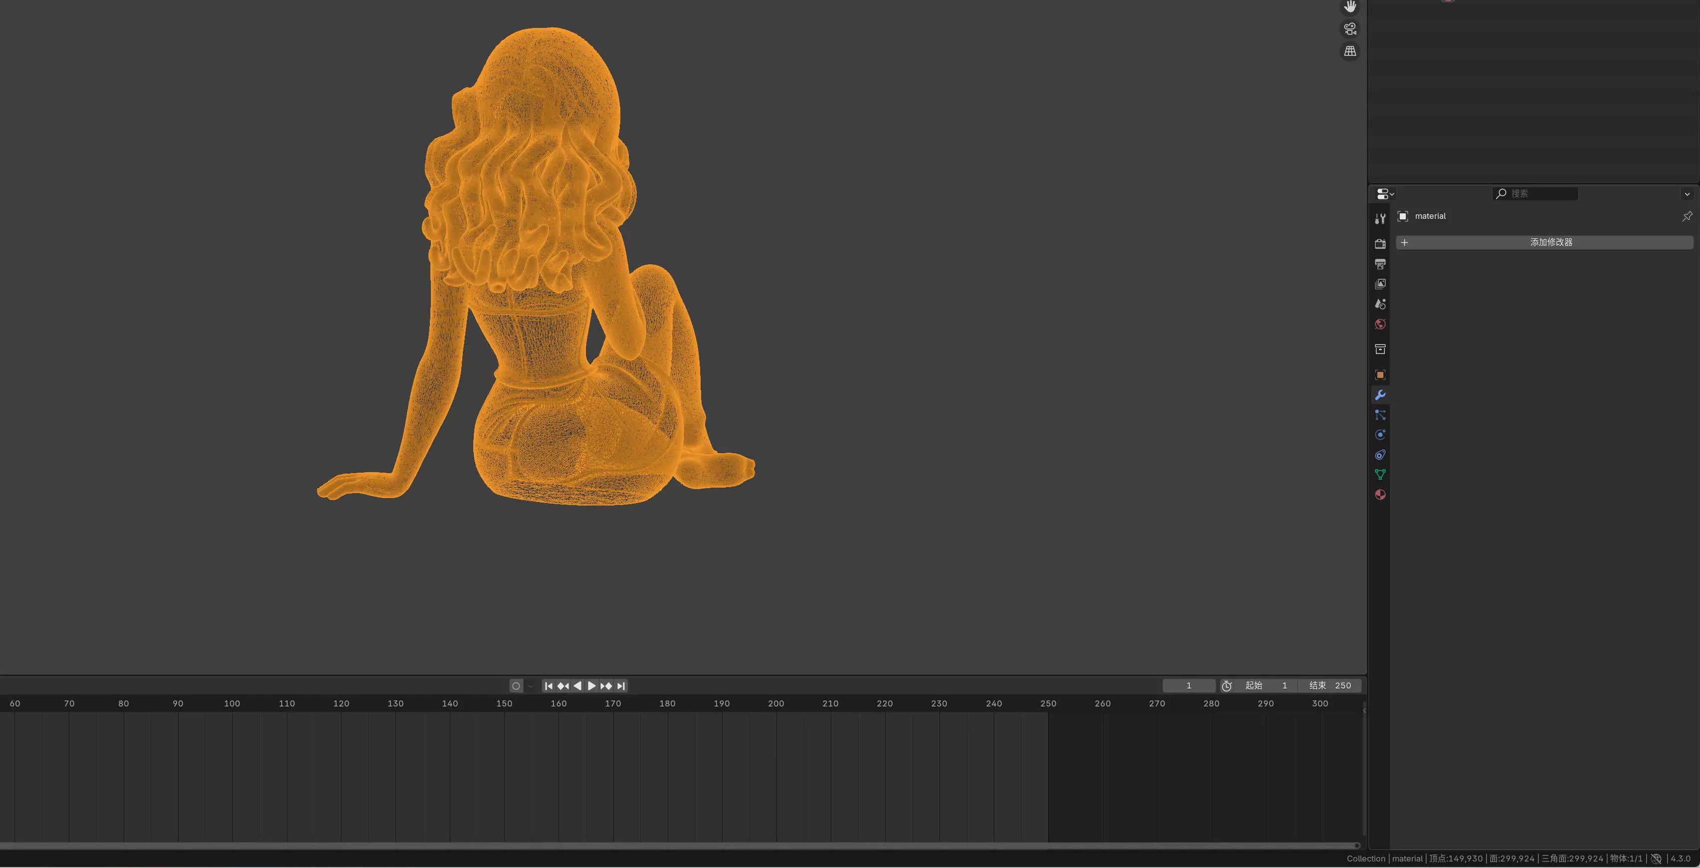
Task: Click the 三角面:299,924 triangle count
Action: click(x=1573, y=859)
